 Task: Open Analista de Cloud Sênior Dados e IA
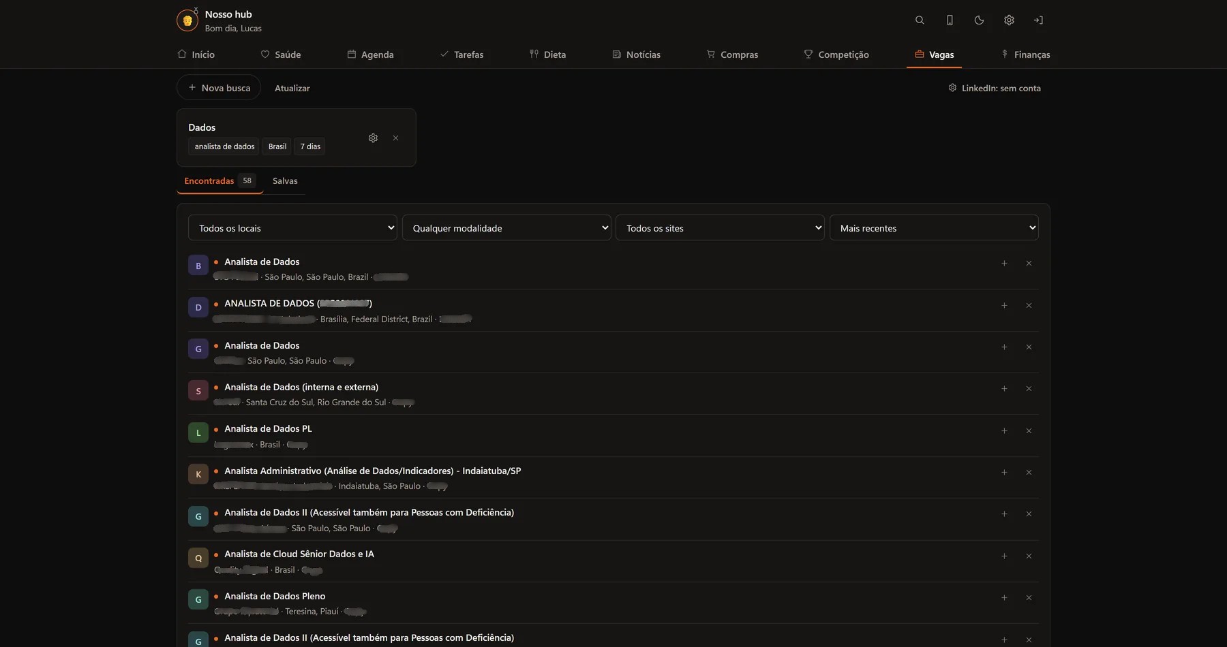click(x=299, y=554)
